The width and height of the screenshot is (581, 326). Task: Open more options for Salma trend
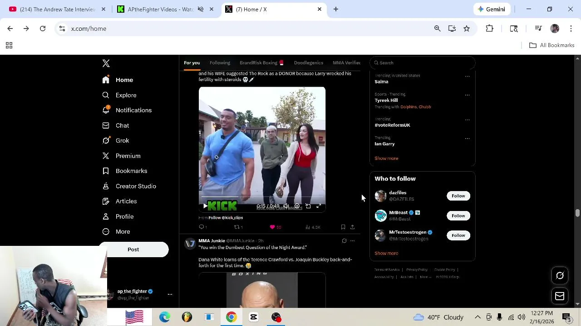[x=467, y=77]
